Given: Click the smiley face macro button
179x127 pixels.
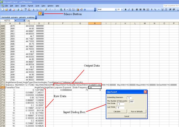Looking at the screenshot, I should (x=40, y=13).
